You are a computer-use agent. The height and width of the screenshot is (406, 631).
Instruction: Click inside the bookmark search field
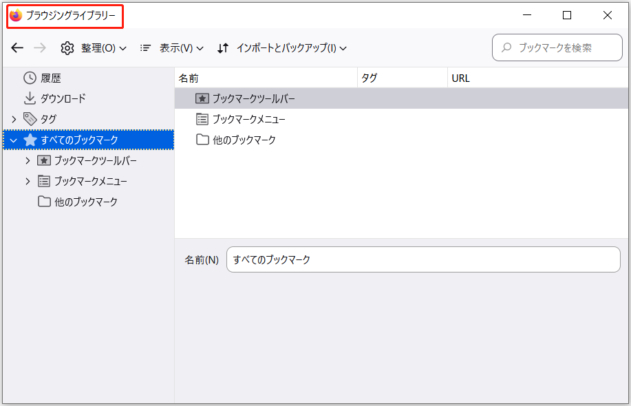pyautogui.click(x=557, y=47)
